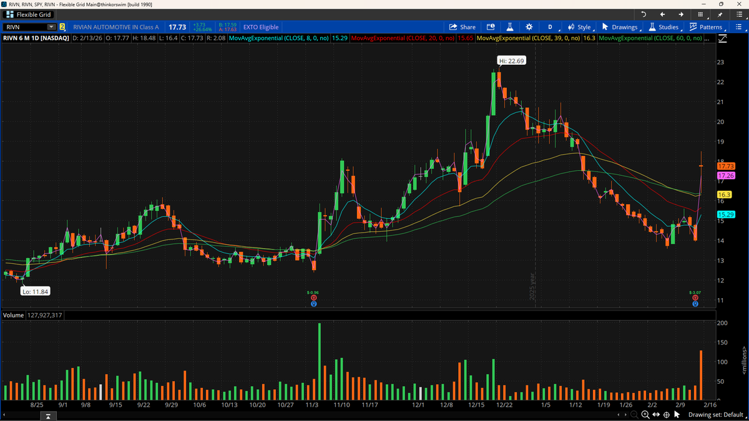Image resolution: width=749 pixels, height=421 pixels.
Task: Click the crosshair target icon
Action: 667,415
